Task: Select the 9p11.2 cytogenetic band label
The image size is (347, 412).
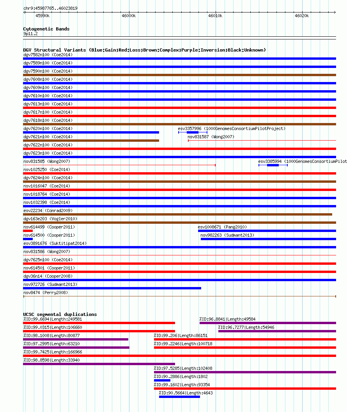Action: [30, 34]
